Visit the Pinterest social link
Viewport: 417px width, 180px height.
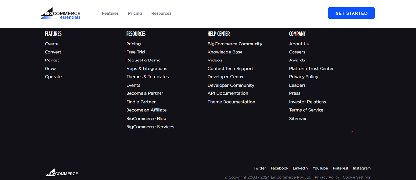pyautogui.click(x=340, y=168)
